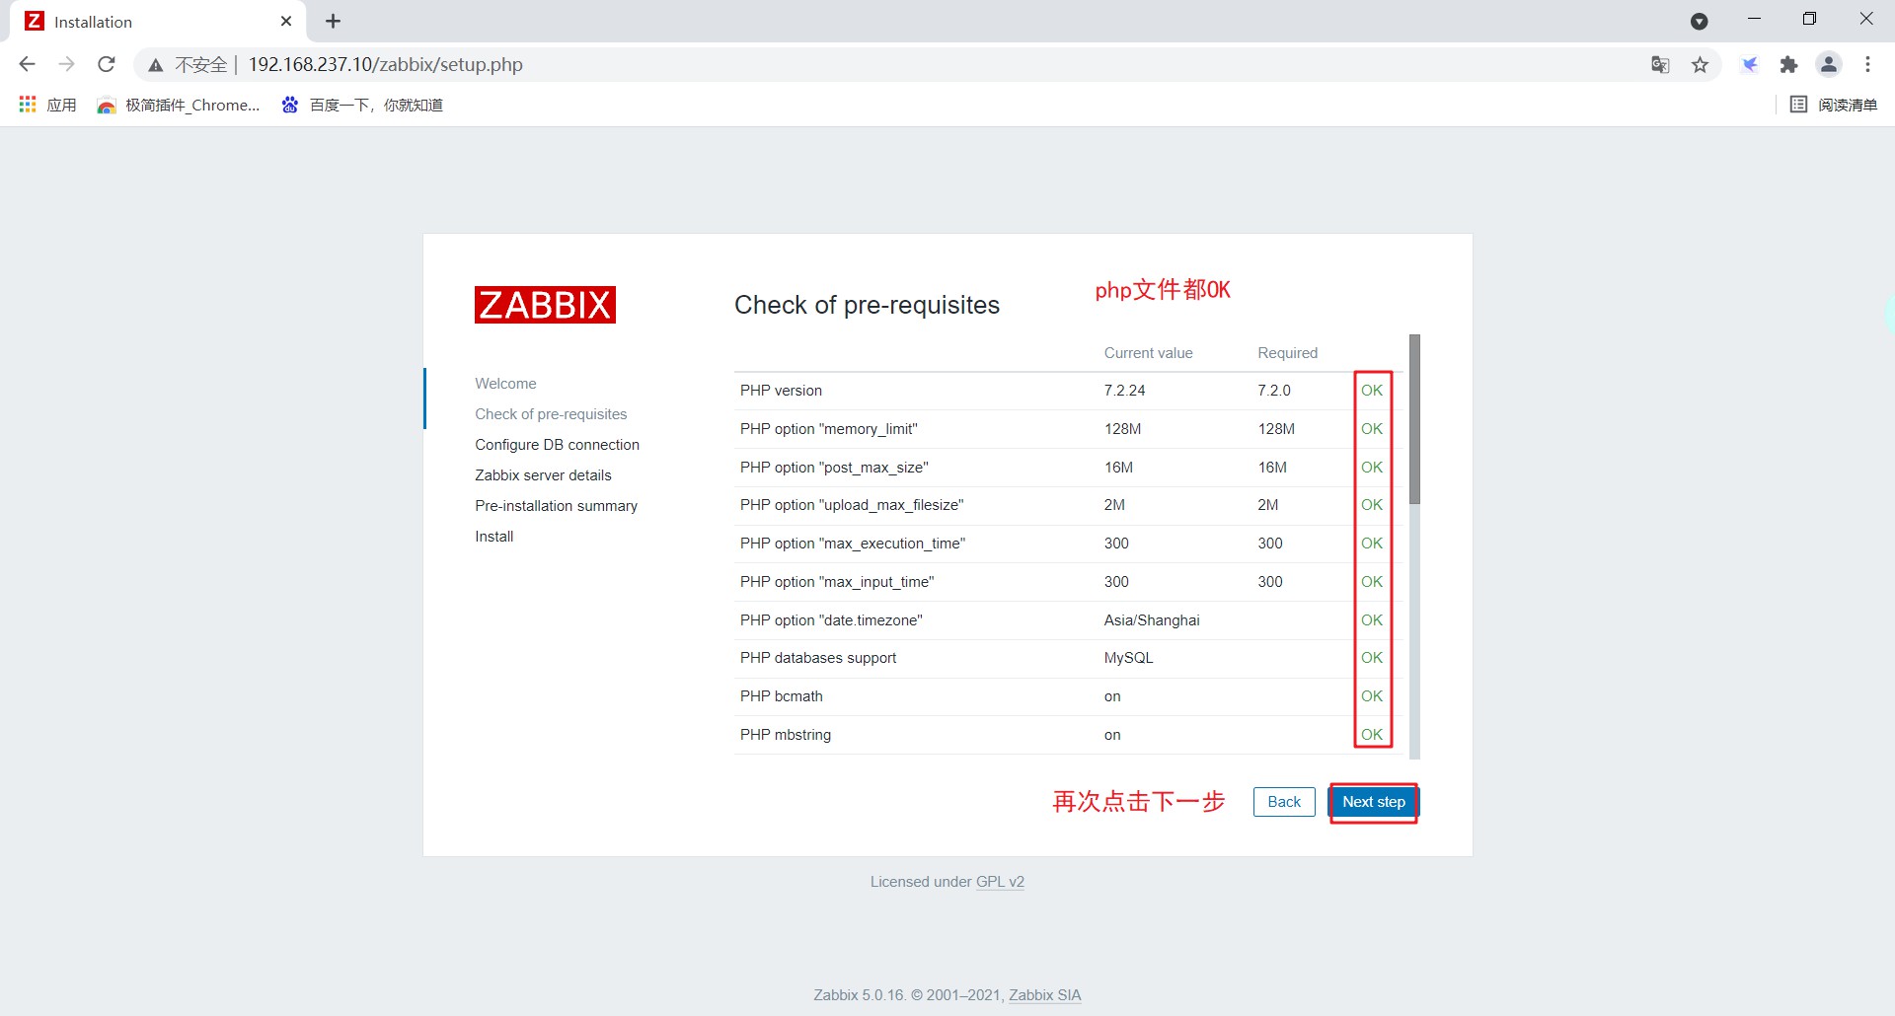Click PHP option "date.timezone" label
Viewport: 1895px width, 1016px height.
(831, 620)
